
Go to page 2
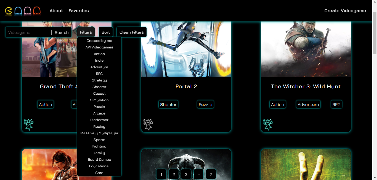(x=174, y=174)
